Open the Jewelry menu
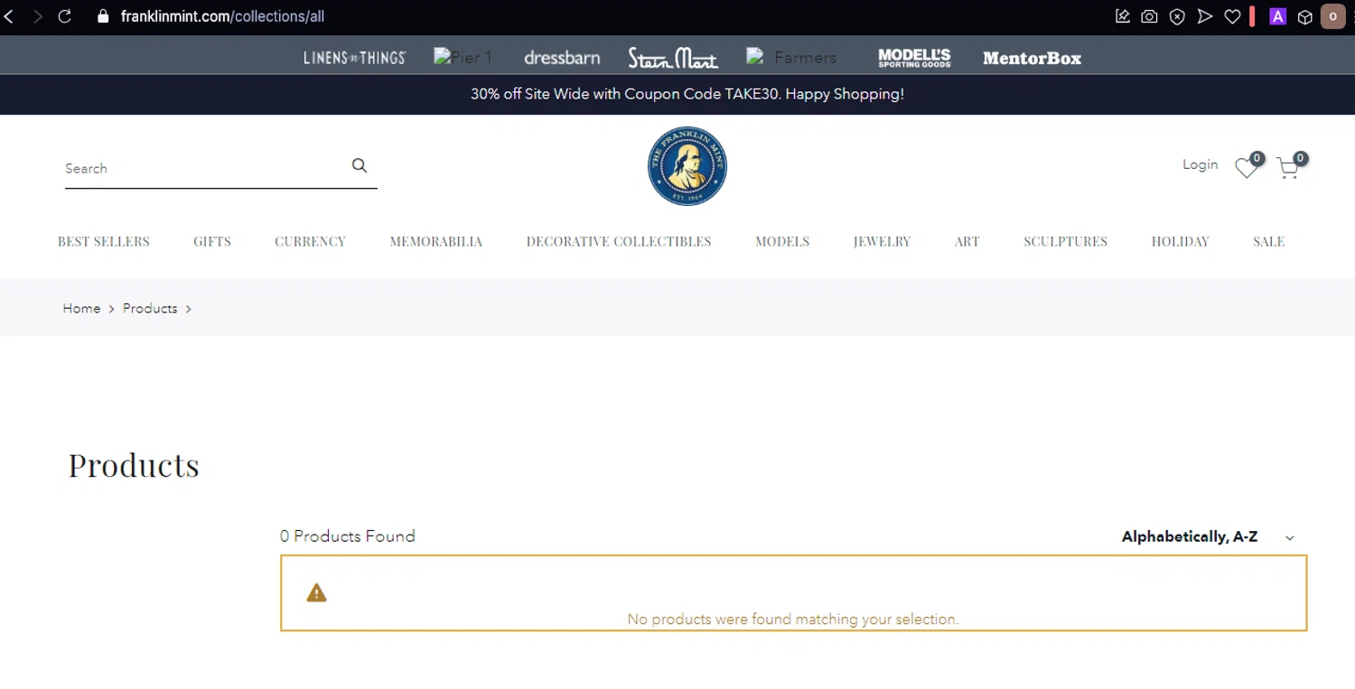Viewport: 1355px width, 689px height. point(882,241)
